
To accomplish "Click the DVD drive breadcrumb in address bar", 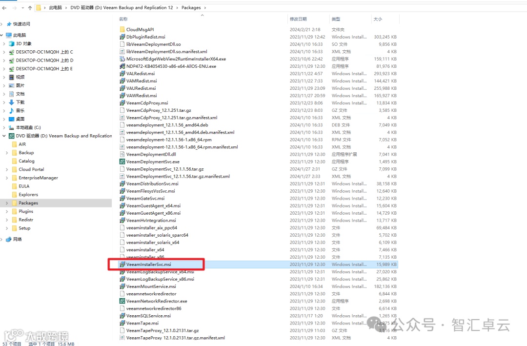I will point(122,8).
